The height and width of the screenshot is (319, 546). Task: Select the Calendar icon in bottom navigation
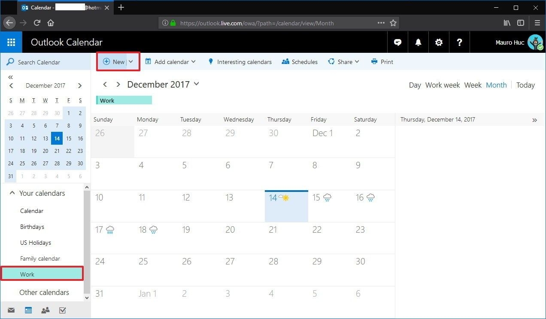[28, 310]
